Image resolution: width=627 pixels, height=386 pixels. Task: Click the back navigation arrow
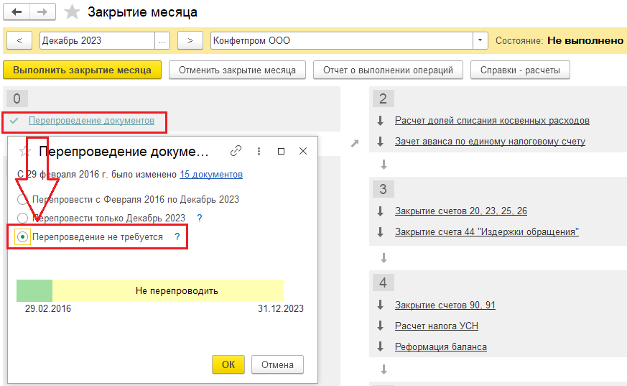[x=17, y=12]
